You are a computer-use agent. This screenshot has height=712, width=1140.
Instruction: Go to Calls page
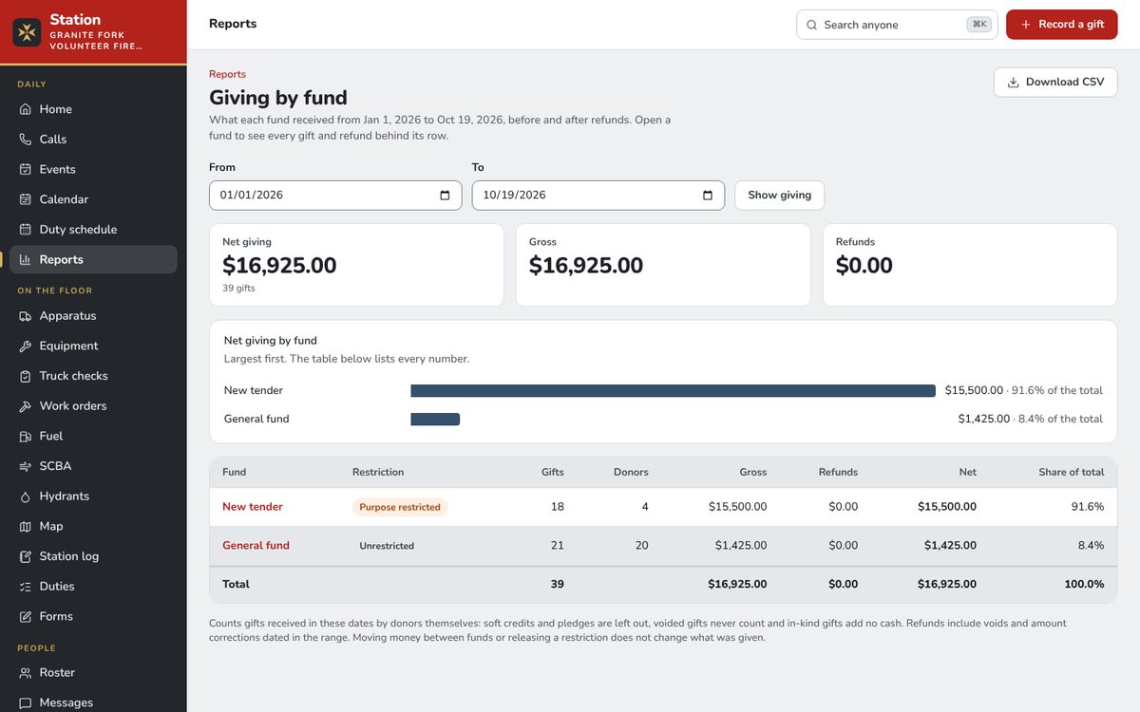coord(93,140)
